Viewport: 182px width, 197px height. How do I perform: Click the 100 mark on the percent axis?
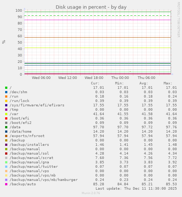tap(19, 11)
